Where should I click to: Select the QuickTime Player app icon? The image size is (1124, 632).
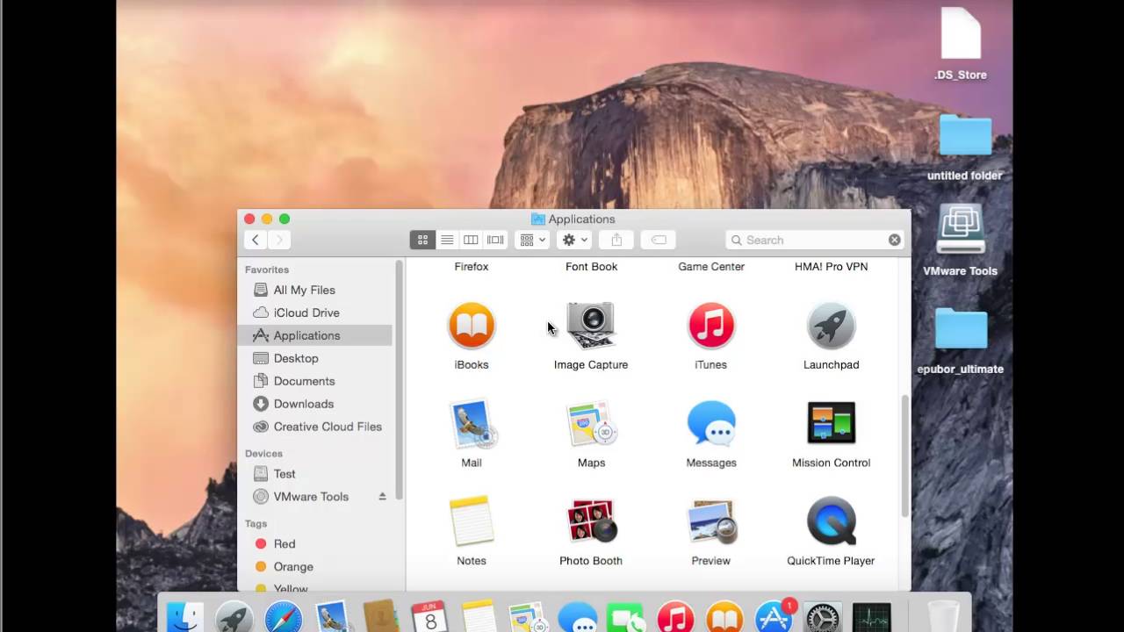pyautogui.click(x=831, y=521)
